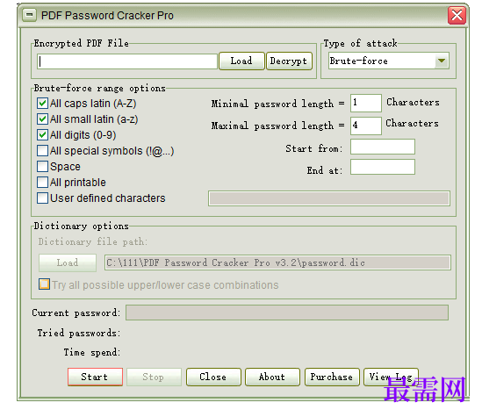Load an encrypted PDF file
This screenshot has height=417, width=482.
241,61
